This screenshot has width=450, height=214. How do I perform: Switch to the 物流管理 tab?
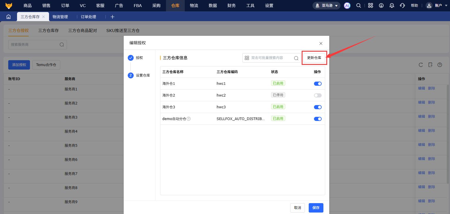[x=60, y=17]
